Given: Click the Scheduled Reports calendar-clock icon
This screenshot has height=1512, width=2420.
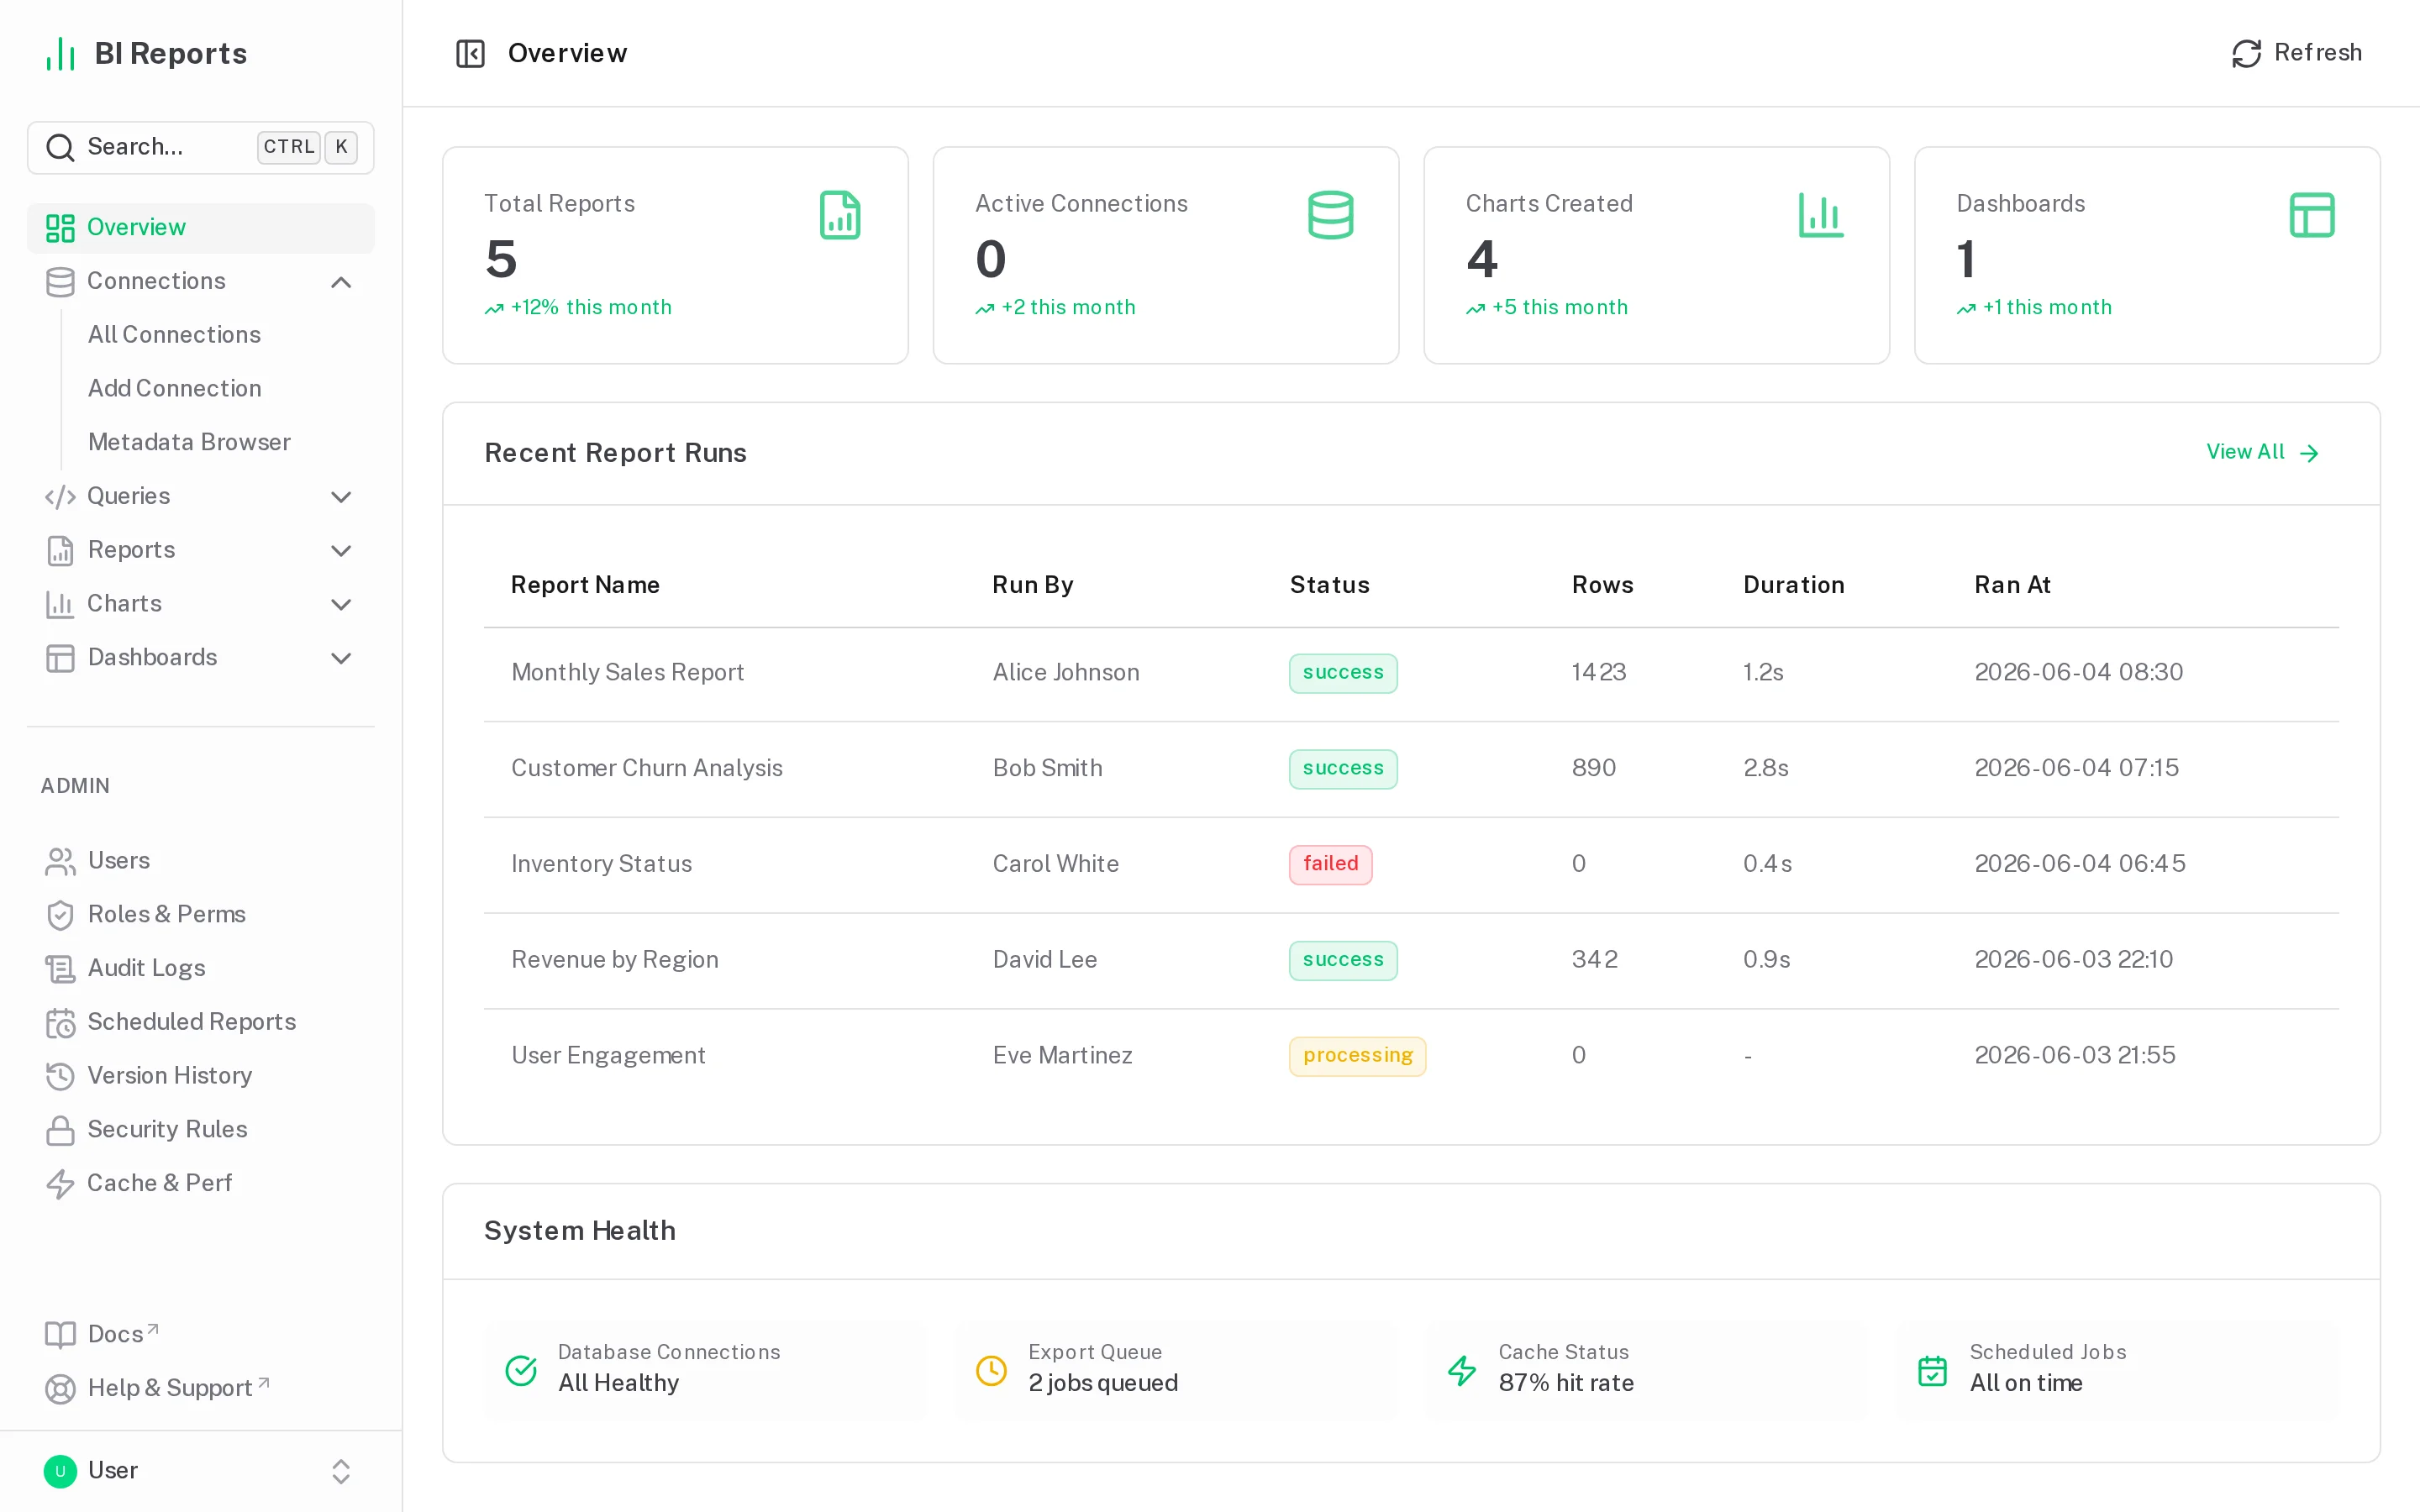Looking at the screenshot, I should coord(60,1023).
